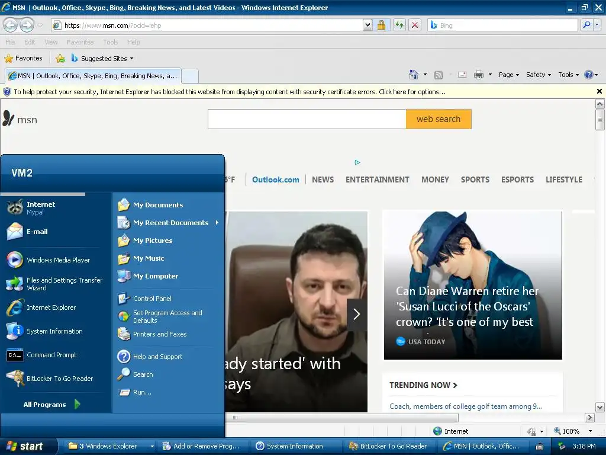Open the Help menu
This screenshot has width=606, height=455.
133,42
